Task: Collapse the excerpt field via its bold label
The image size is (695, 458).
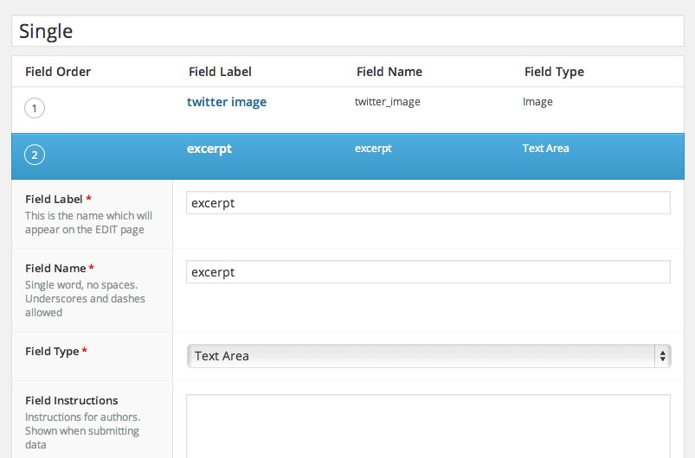Action: click(209, 149)
